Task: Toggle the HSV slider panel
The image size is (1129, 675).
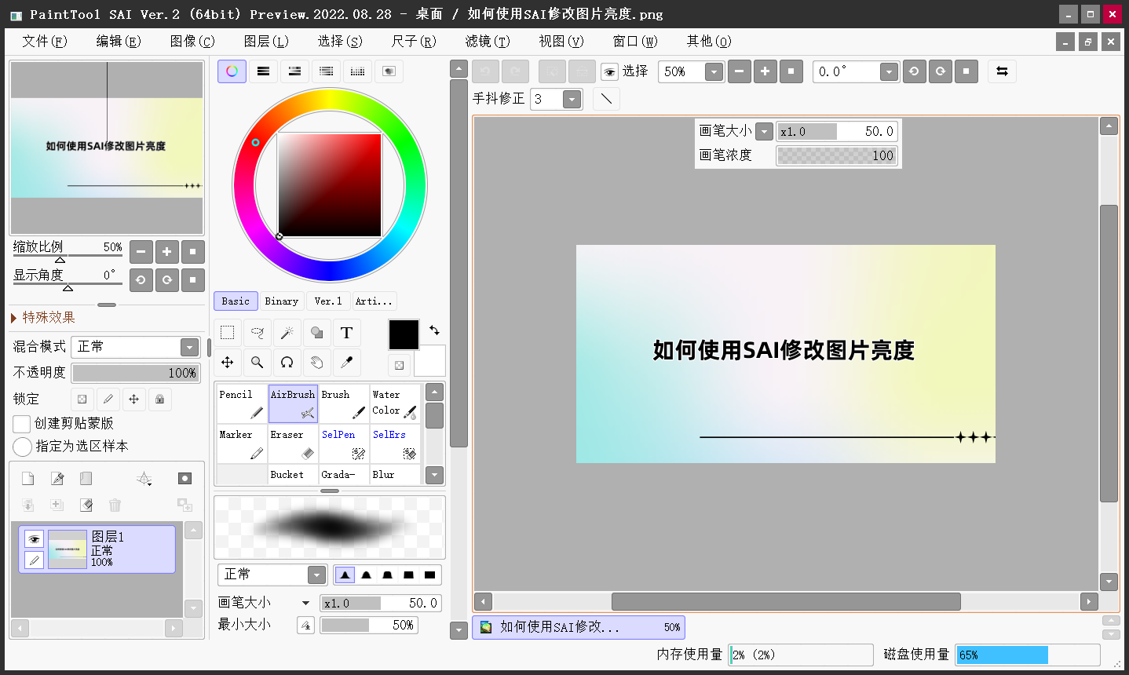Action: (294, 71)
